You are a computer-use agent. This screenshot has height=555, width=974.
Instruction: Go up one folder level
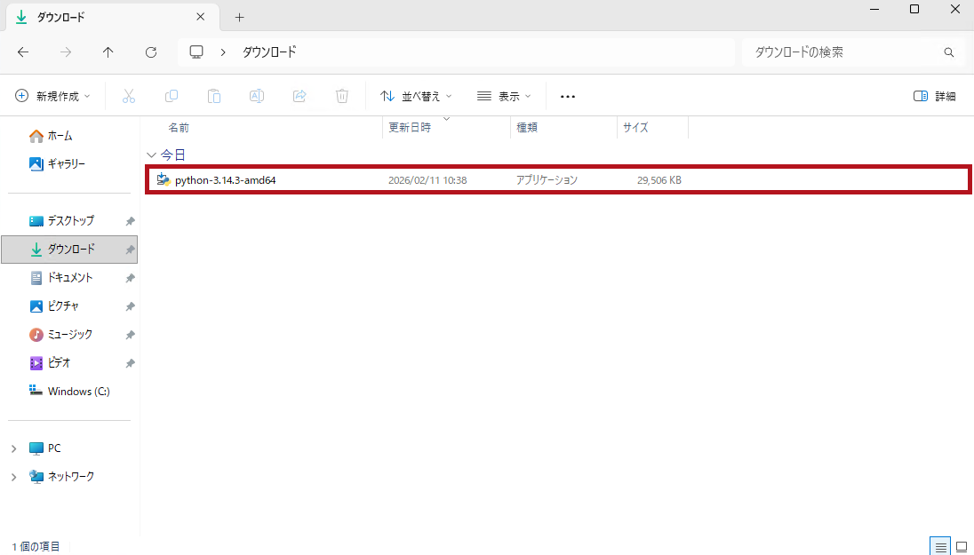coord(108,52)
